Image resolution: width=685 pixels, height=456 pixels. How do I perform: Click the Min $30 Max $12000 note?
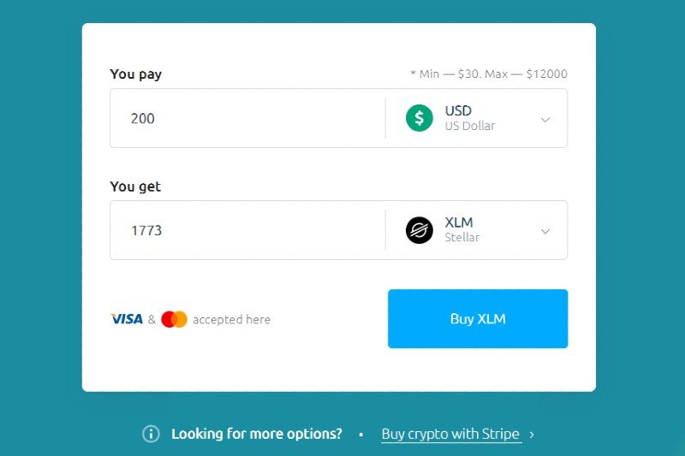point(488,74)
